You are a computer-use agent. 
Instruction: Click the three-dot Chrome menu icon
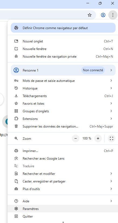(x=113, y=15)
